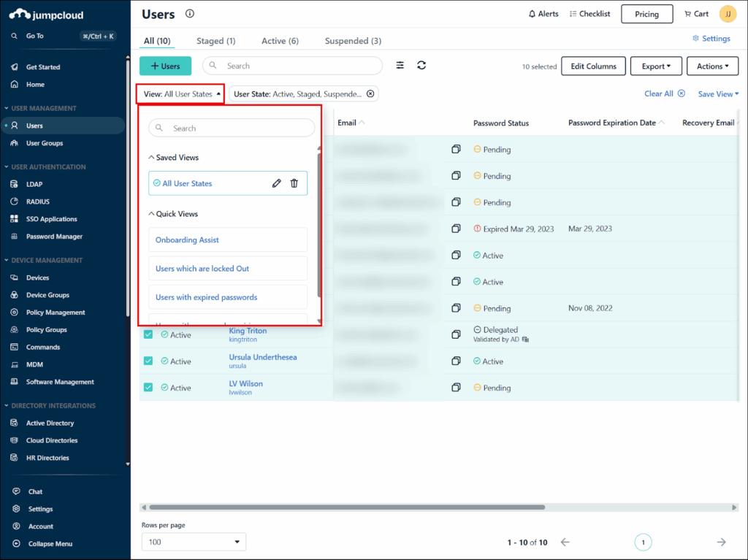Uncheck LV Wilson row checkbox
The width and height of the screenshot is (748, 560).
[x=148, y=387]
